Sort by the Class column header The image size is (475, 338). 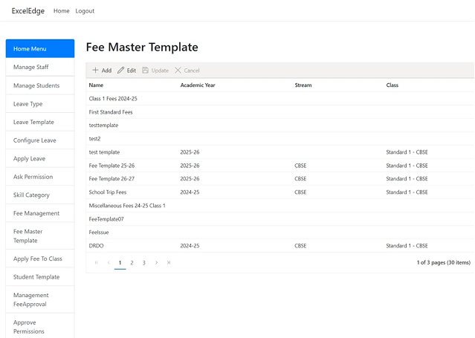[x=392, y=85]
